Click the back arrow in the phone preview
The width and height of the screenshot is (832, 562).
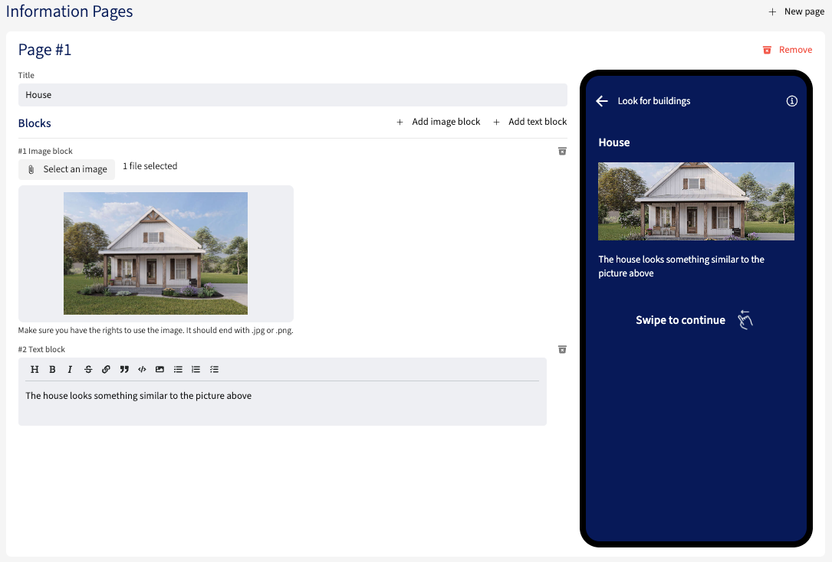[602, 101]
